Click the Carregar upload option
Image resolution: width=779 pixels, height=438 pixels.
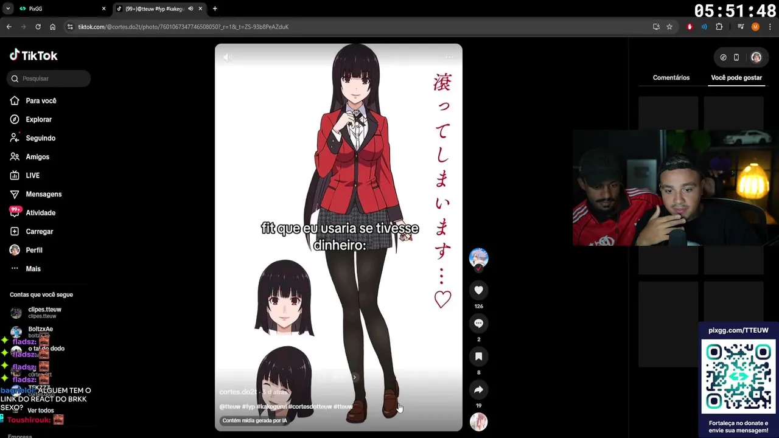(39, 232)
